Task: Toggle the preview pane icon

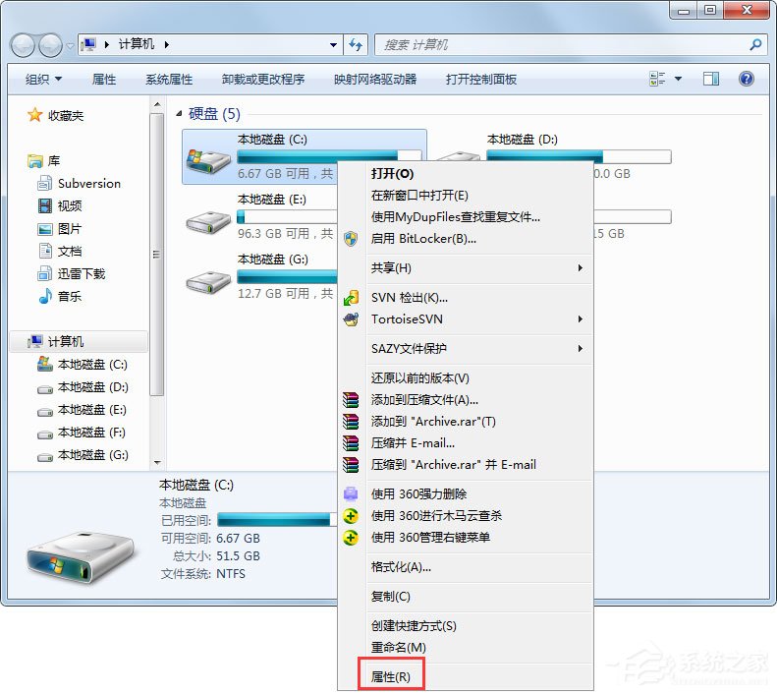Action: 710,80
